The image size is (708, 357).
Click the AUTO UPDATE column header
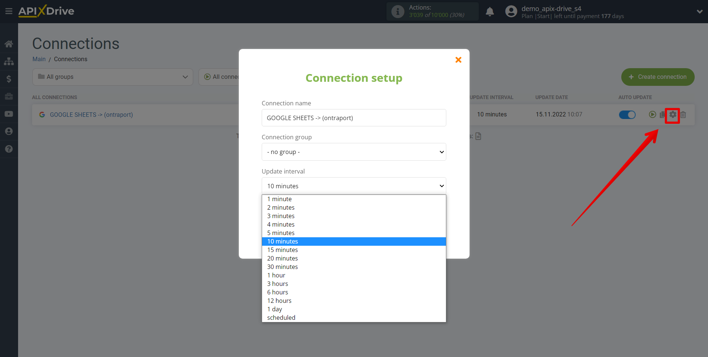(635, 97)
